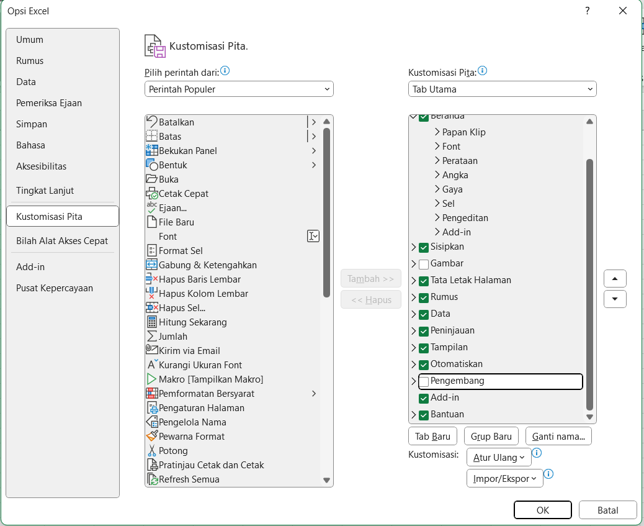Click the Ejaan spell check icon
The height and width of the screenshot is (526, 644).
click(152, 207)
